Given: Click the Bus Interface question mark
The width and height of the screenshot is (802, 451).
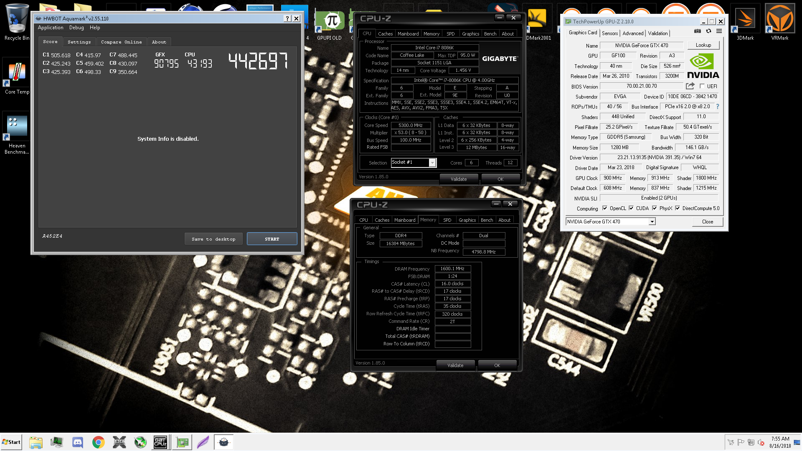Looking at the screenshot, I should click(718, 106).
